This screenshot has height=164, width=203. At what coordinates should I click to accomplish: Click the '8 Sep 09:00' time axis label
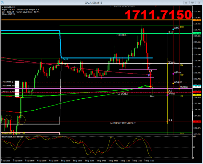click(113, 161)
